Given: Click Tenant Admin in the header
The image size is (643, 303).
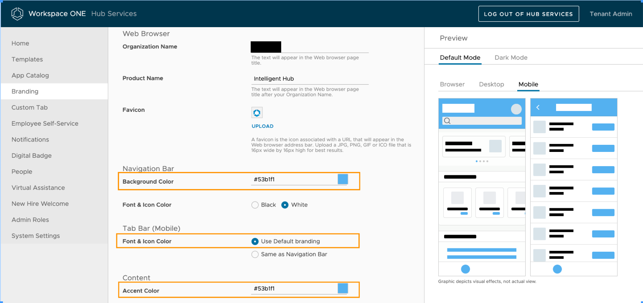Looking at the screenshot, I should point(611,14).
